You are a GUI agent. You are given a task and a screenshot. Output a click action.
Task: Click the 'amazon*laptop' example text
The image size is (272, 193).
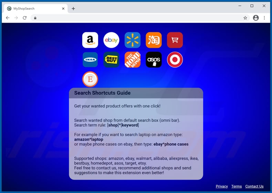pos(88,139)
